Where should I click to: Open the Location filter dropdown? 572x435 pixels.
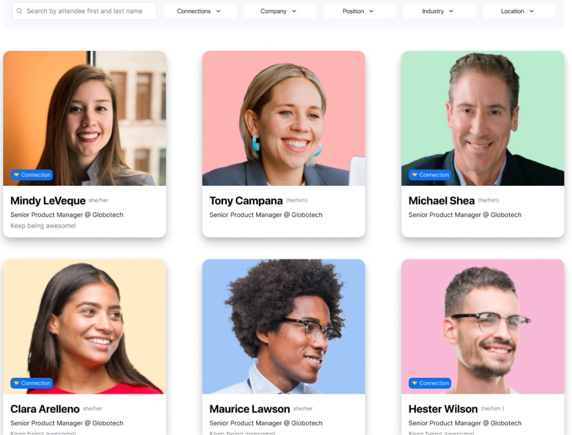point(519,11)
